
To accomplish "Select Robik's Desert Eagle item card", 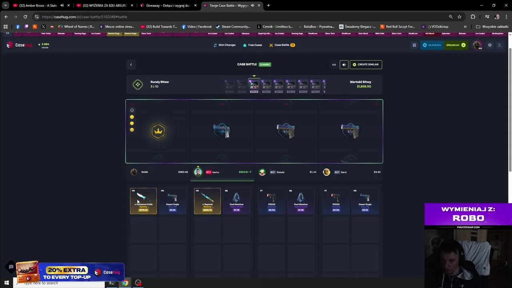I will [x=172, y=201].
